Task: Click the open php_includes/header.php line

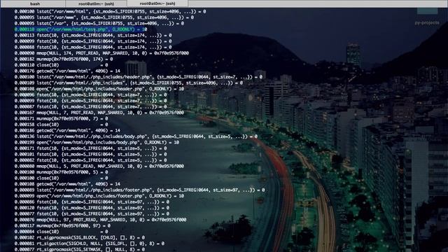Action: point(99,89)
